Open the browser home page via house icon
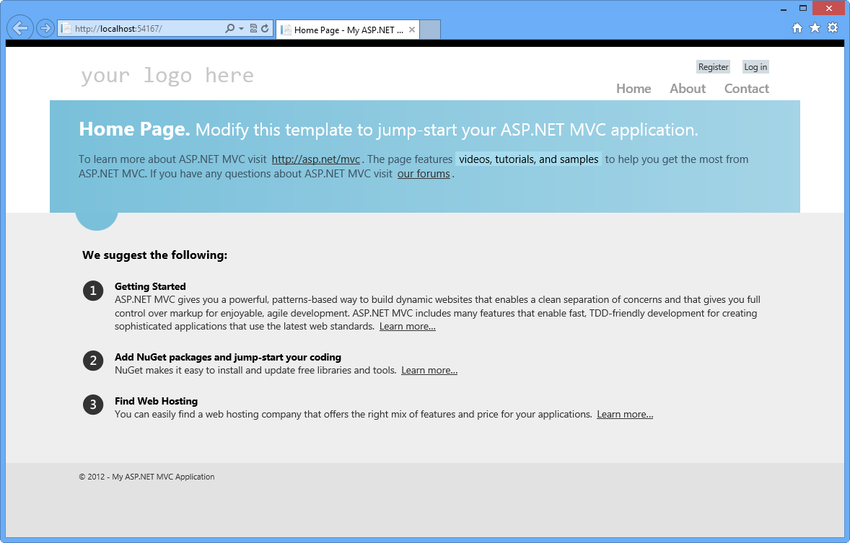 [x=797, y=27]
